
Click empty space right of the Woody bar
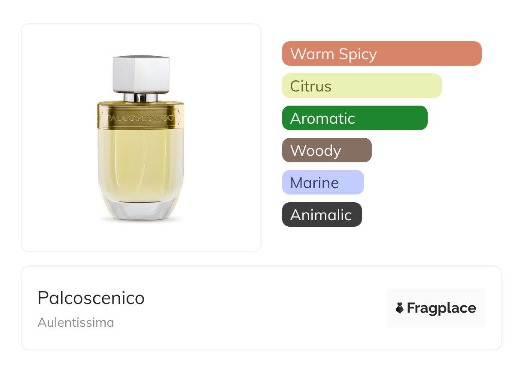point(429,150)
